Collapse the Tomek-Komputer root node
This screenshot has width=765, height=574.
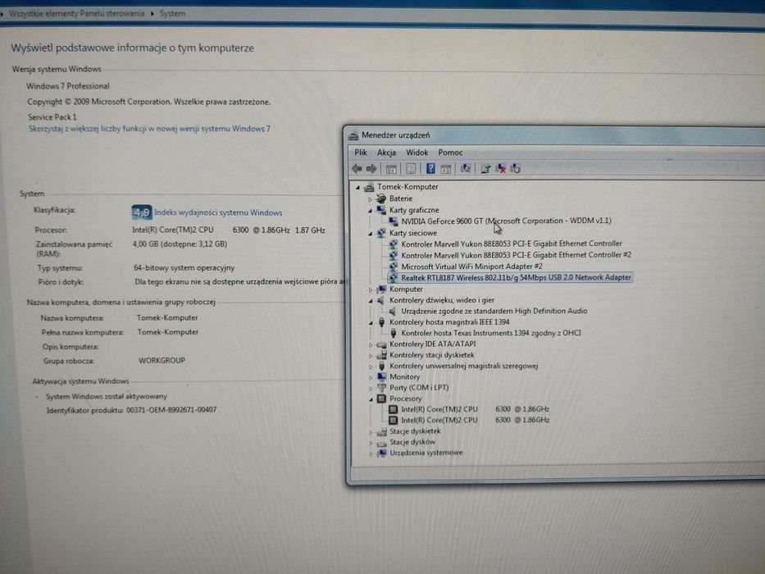coord(358,188)
